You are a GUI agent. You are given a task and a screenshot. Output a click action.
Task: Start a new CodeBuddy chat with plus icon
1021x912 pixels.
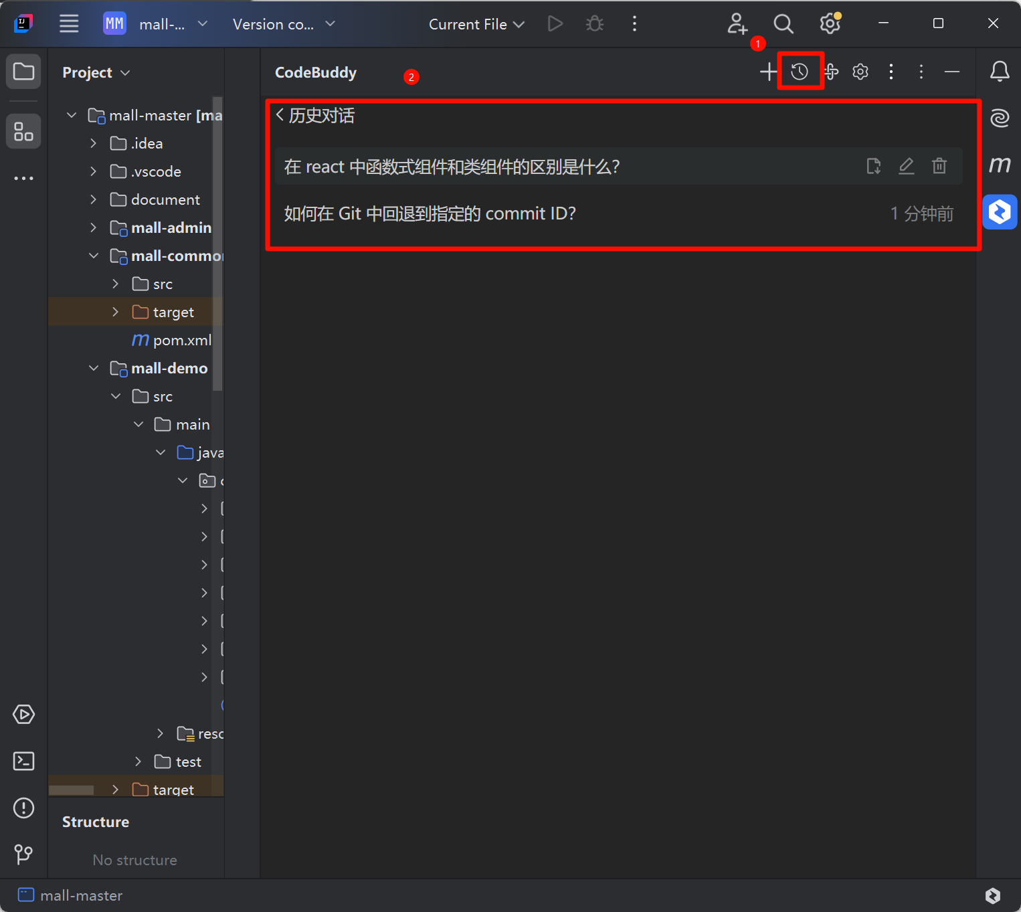click(768, 72)
